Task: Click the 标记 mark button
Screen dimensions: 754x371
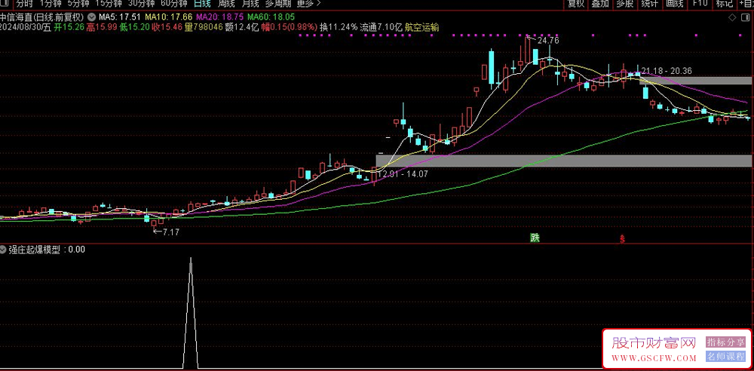Action: (725, 4)
